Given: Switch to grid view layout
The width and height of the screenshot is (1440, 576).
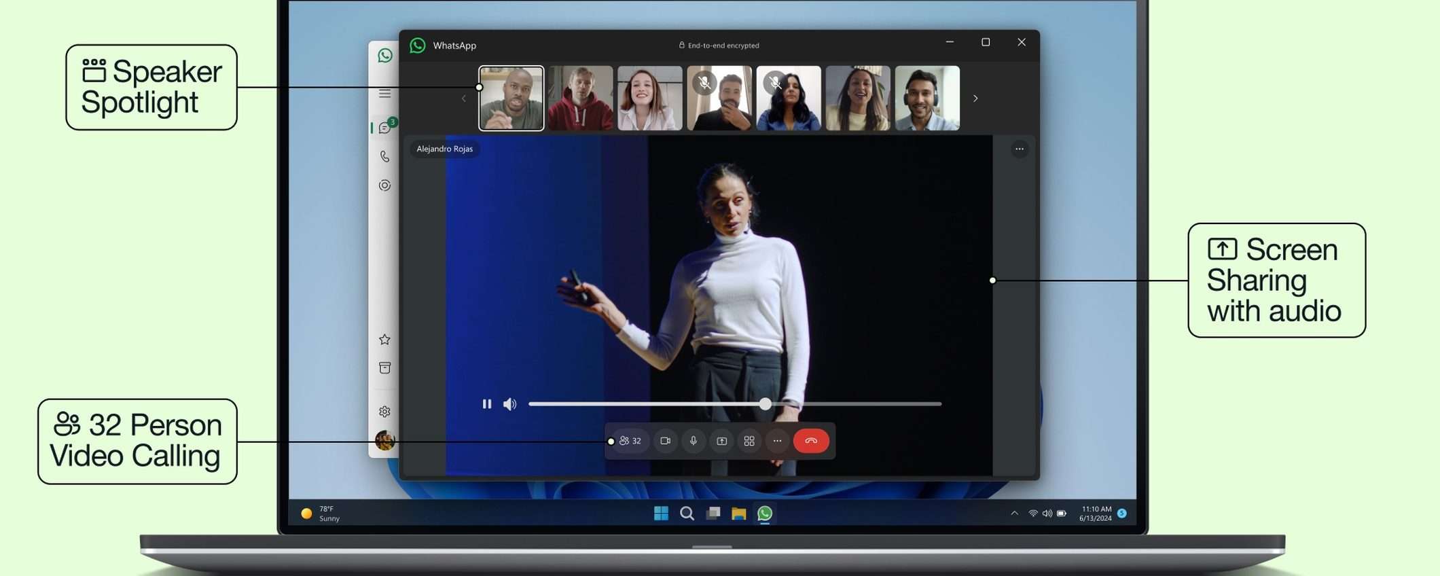Looking at the screenshot, I should [x=749, y=441].
